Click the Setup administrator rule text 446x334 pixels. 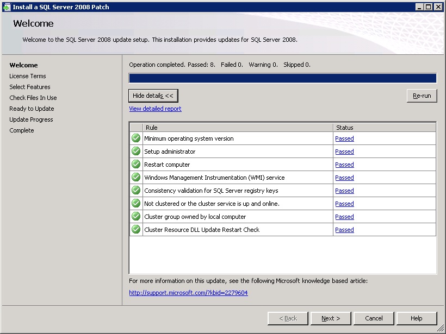click(x=170, y=152)
